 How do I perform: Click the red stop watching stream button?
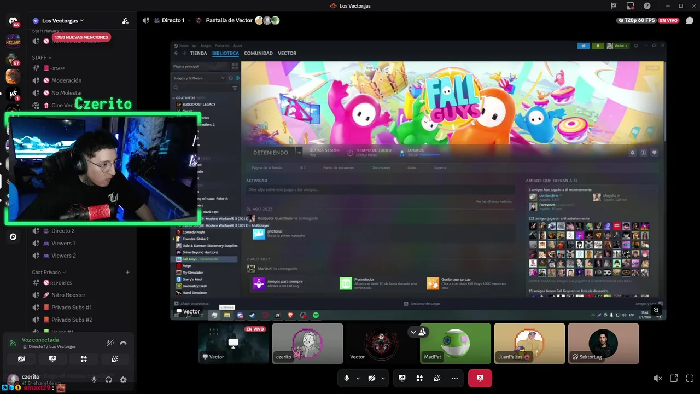click(x=480, y=378)
